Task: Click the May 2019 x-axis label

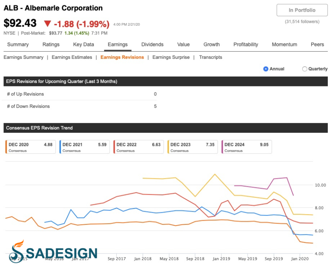Action: pyautogui.click(x=248, y=259)
